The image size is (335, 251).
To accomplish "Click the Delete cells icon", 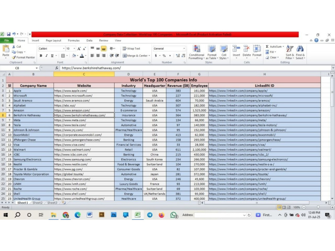I will click(x=247, y=49).
